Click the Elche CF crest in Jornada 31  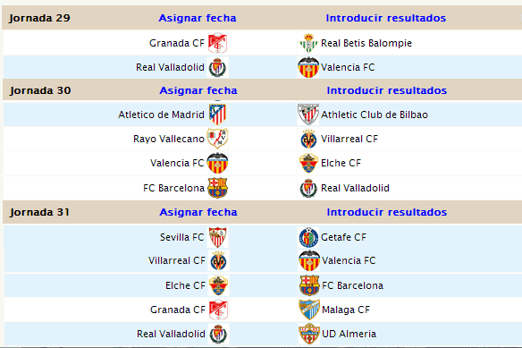[218, 285]
